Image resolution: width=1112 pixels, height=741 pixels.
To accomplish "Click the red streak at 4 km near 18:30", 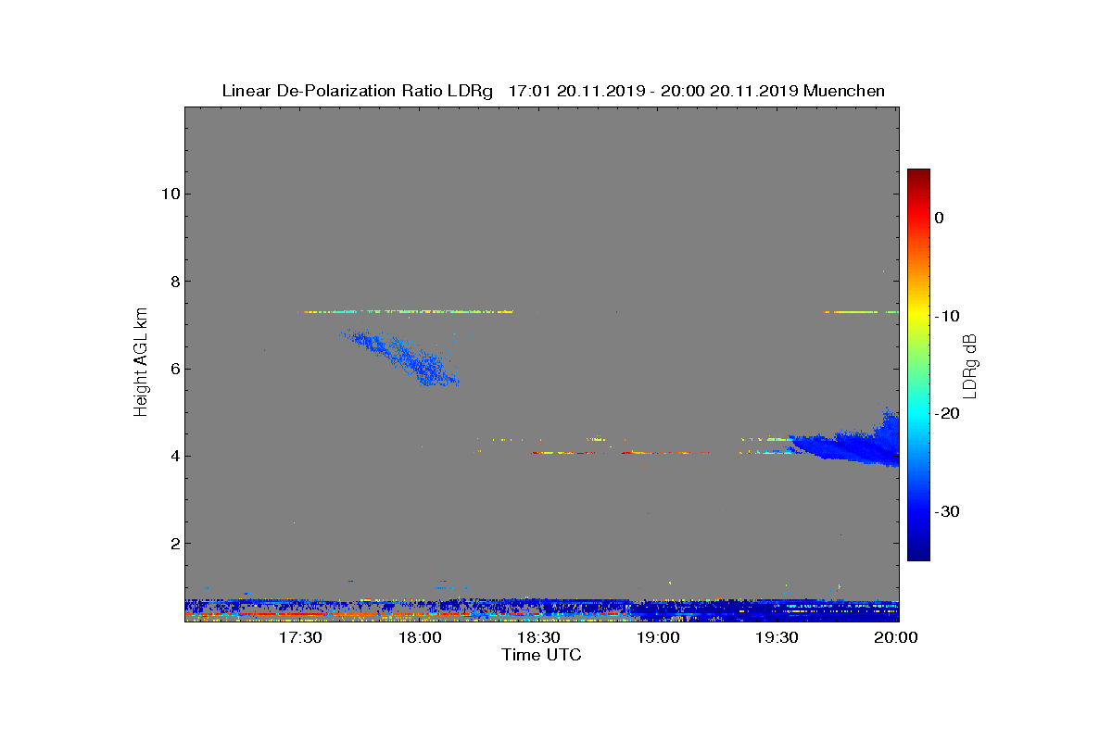I will 564,453.
